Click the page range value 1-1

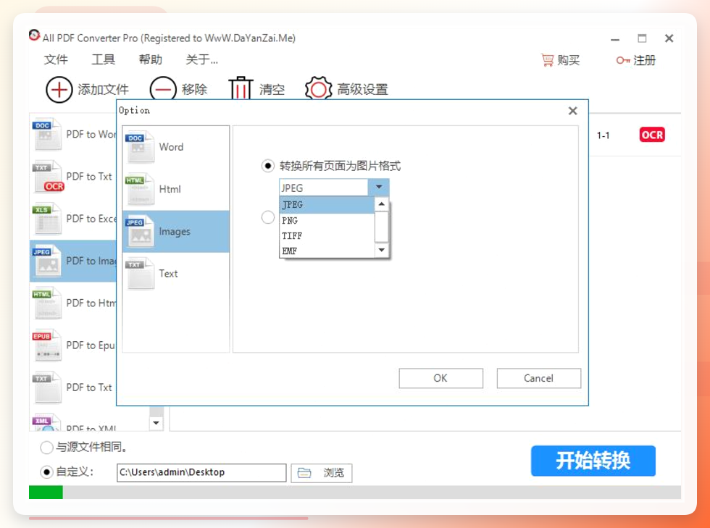click(x=603, y=135)
